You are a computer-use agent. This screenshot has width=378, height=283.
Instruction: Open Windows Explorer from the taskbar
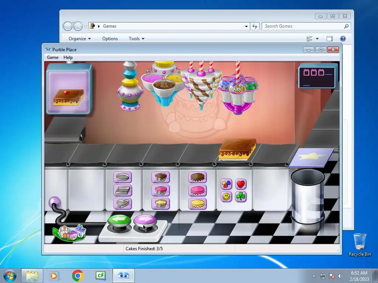[32, 276]
